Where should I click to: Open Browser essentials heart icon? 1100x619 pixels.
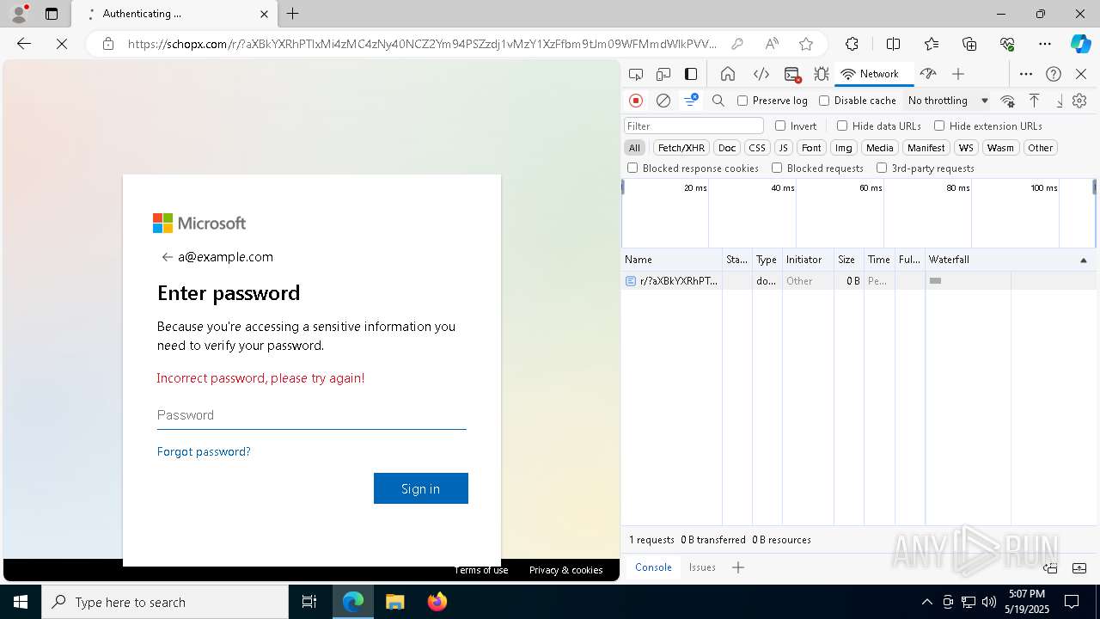[x=1007, y=44]
